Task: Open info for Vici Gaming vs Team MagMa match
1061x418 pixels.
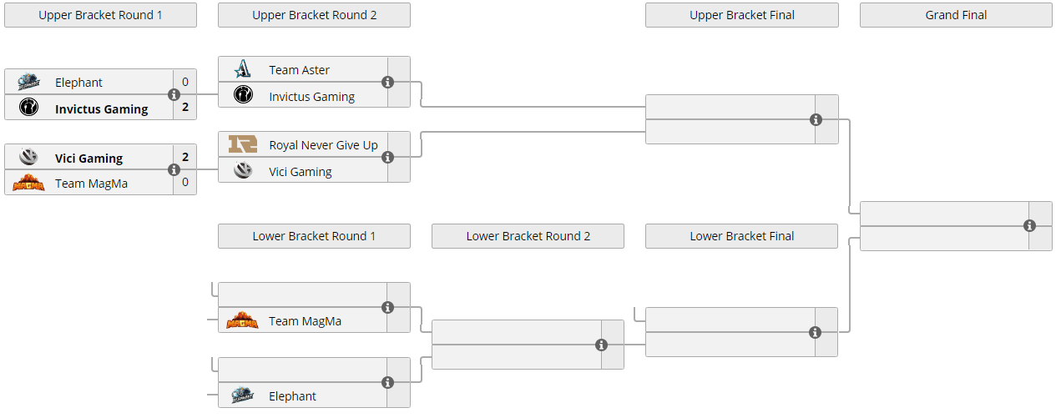Action: (174, 170)
